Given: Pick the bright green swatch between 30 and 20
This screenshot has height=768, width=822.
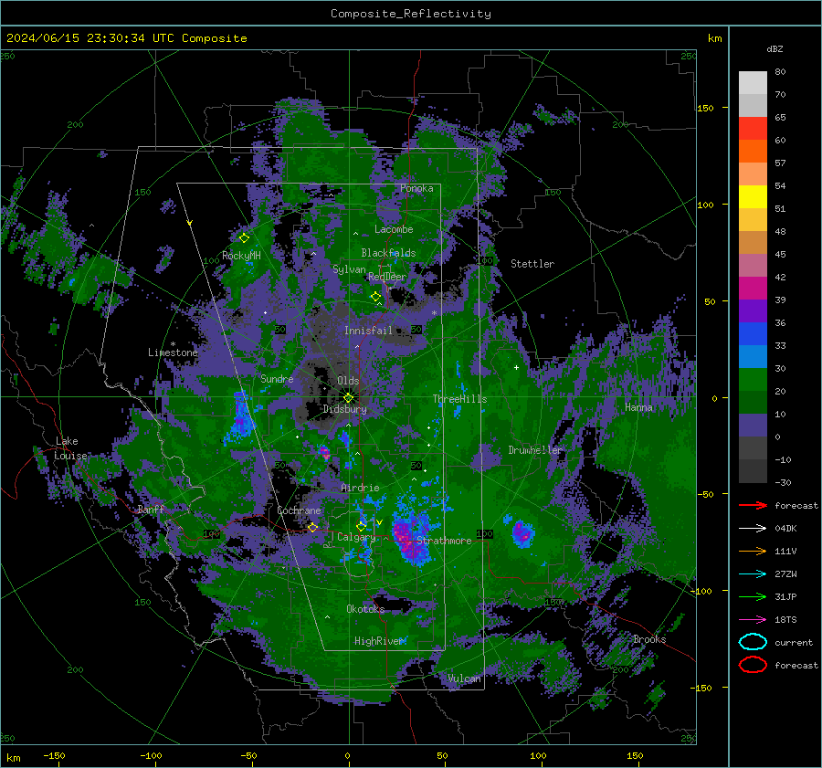Looking at the screenshot, I should pyautogui.click(x=753, y=380).
